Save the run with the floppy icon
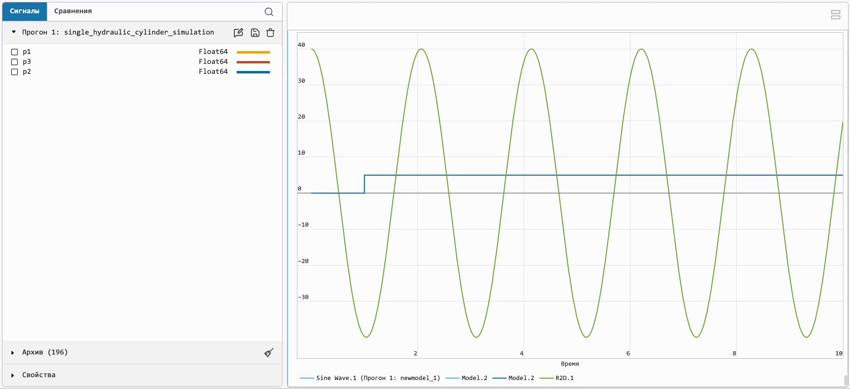Viewport: 850px width, 389px height. (x=255, y=33)
